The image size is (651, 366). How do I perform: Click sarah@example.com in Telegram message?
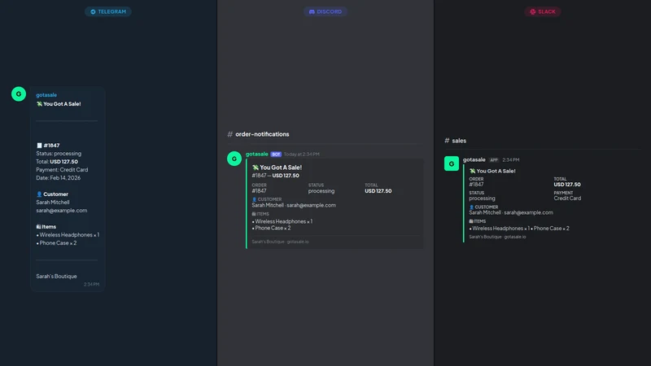pyautogui.click(x=62, y=211)
